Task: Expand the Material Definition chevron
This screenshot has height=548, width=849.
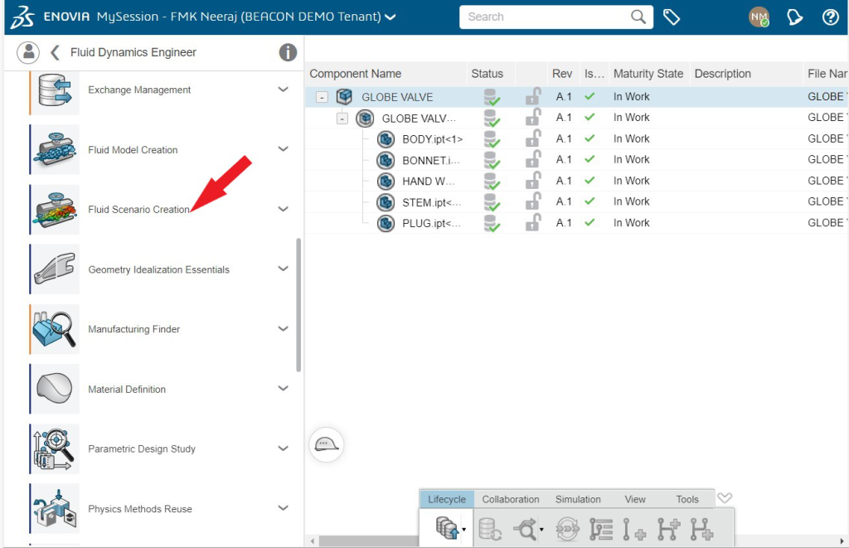Action: pos(284,388)
